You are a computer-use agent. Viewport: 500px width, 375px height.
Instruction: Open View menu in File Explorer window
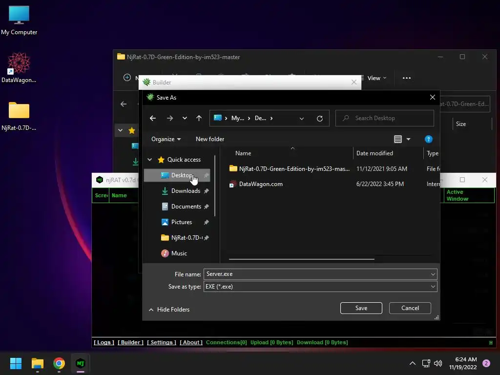pyautogui.click(x=376, y=78)
